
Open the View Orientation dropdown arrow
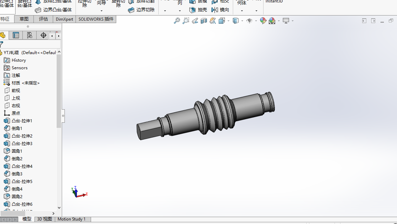tap(228, 21)
